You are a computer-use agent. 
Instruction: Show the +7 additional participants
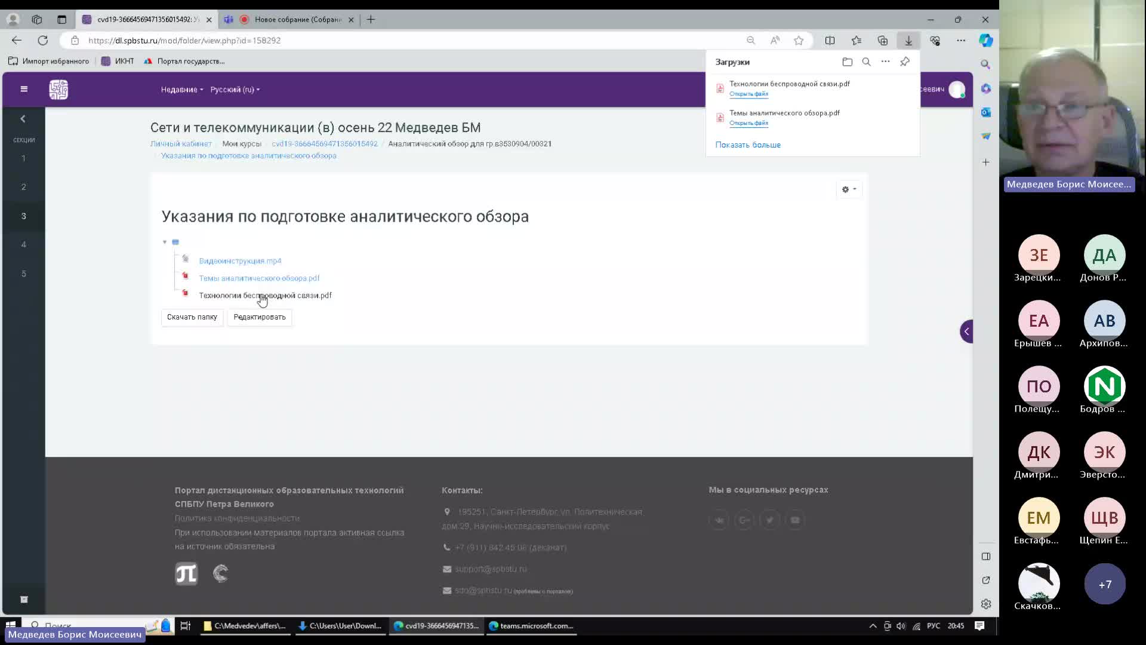coord(1105,584)
